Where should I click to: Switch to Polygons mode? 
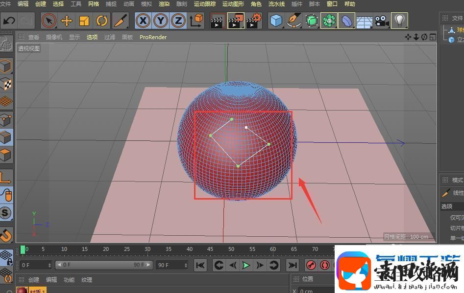coord(6,155)
